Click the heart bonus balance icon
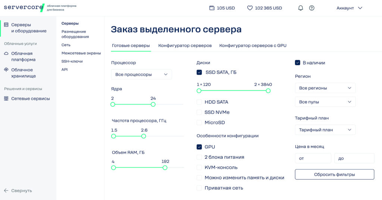Screen dimensions: 382x200 [x=250, y=8]
